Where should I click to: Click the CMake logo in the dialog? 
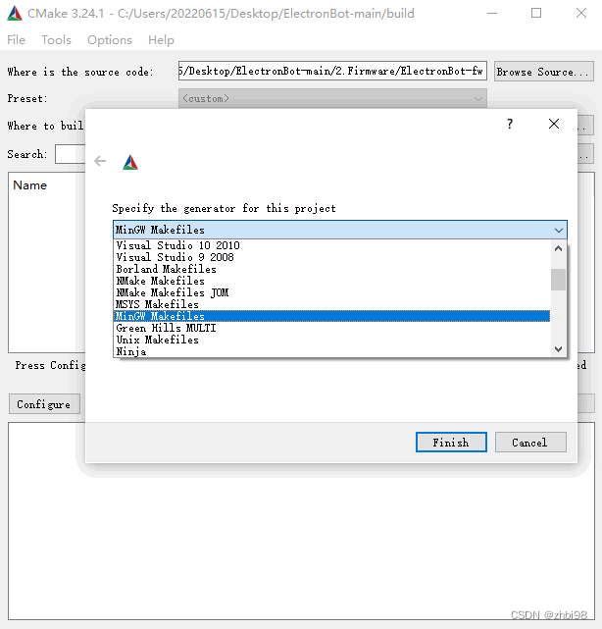coord(130,162)
